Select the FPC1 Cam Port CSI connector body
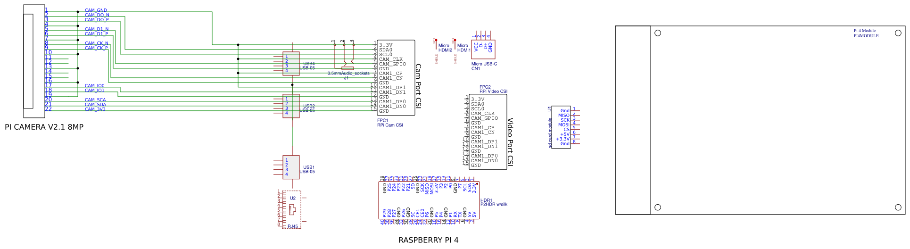 (396, 78)
